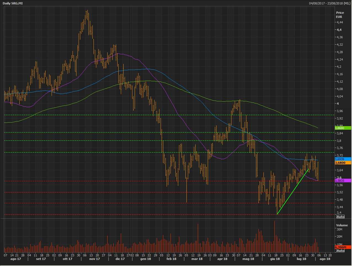Click the purple 3,5835 moving average tag
This screenshot has height=266, width=352.
[342, 181]
